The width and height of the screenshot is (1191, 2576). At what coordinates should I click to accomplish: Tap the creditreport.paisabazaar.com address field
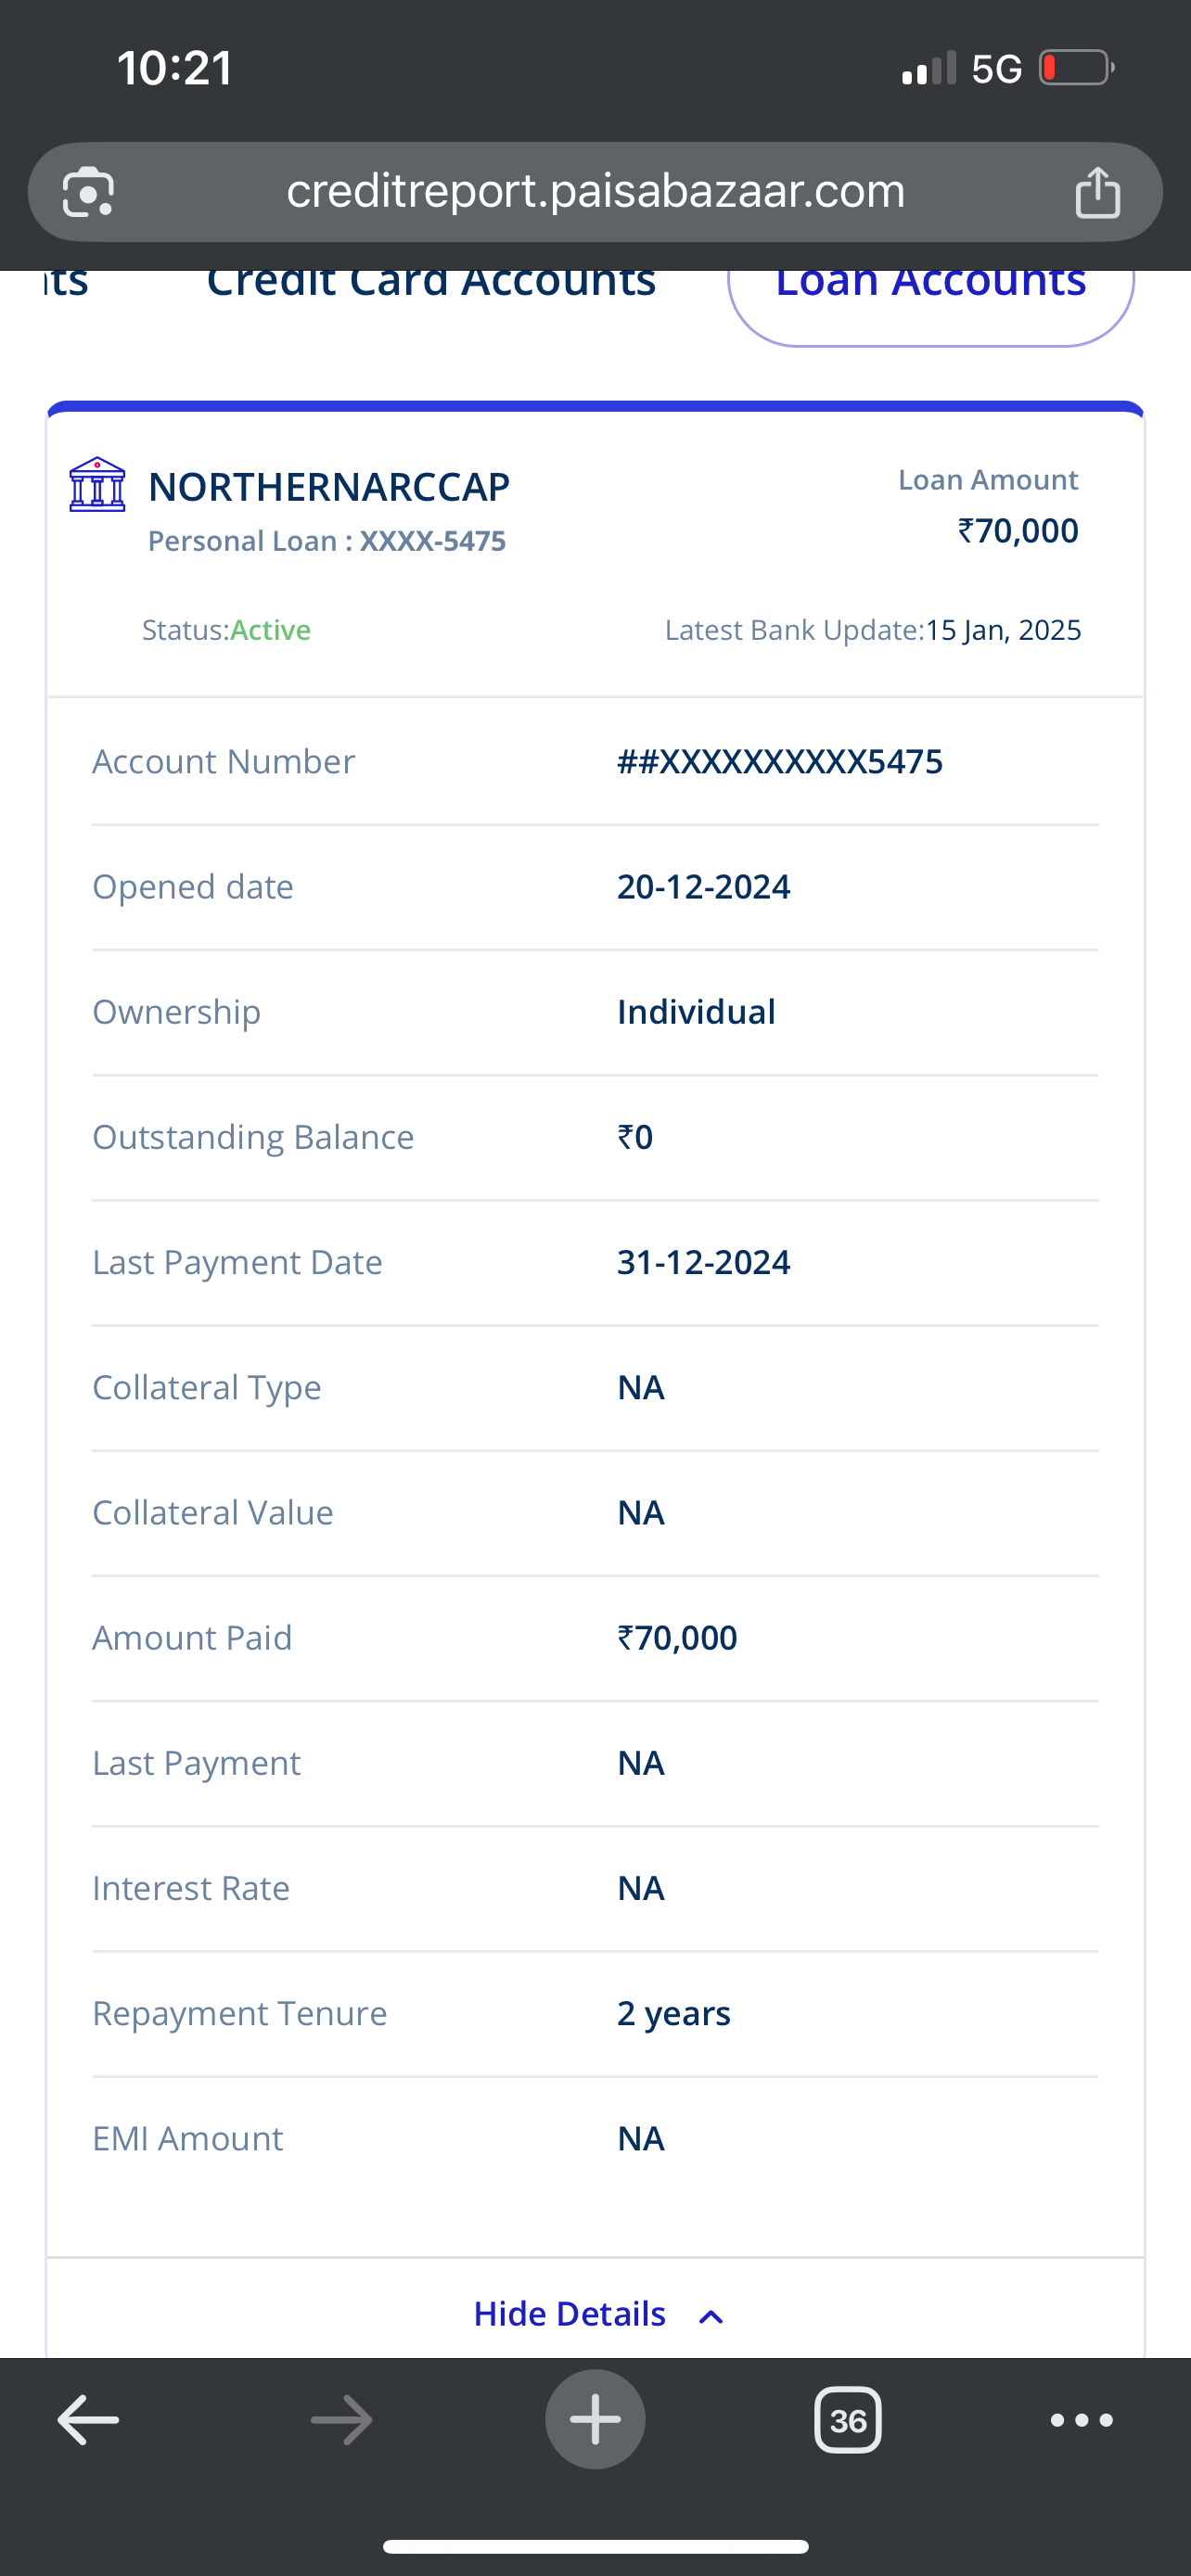(x=595, y=191)
